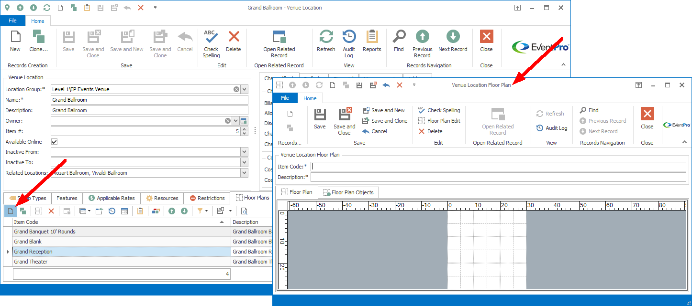
Task: Select Grand Blank row in floor plans grid
Action: tap(142, 242)
